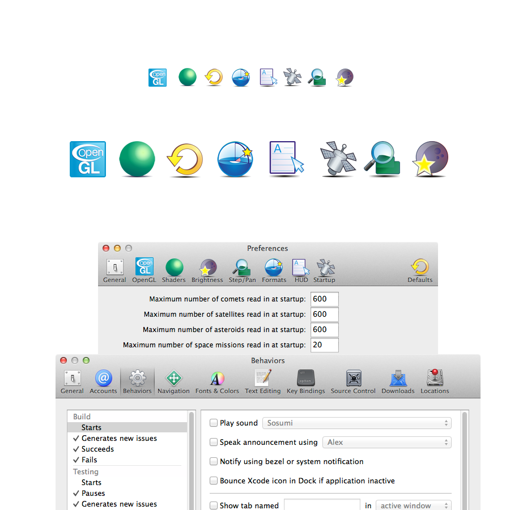Image resolution: width=510 pixels, height=510 pixels.
Task: Click Defaults in the Preferences toolbar
Action: click(420, 271)
